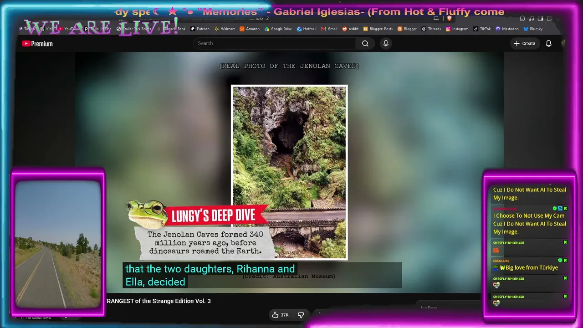Click the Create button on YouTube
Screen dimensions: 583x328
point(524,43)
